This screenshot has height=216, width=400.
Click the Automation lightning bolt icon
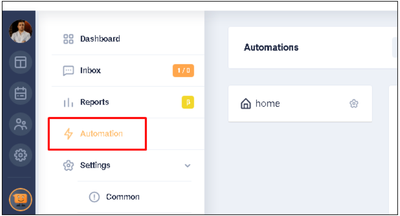[68, 134]
